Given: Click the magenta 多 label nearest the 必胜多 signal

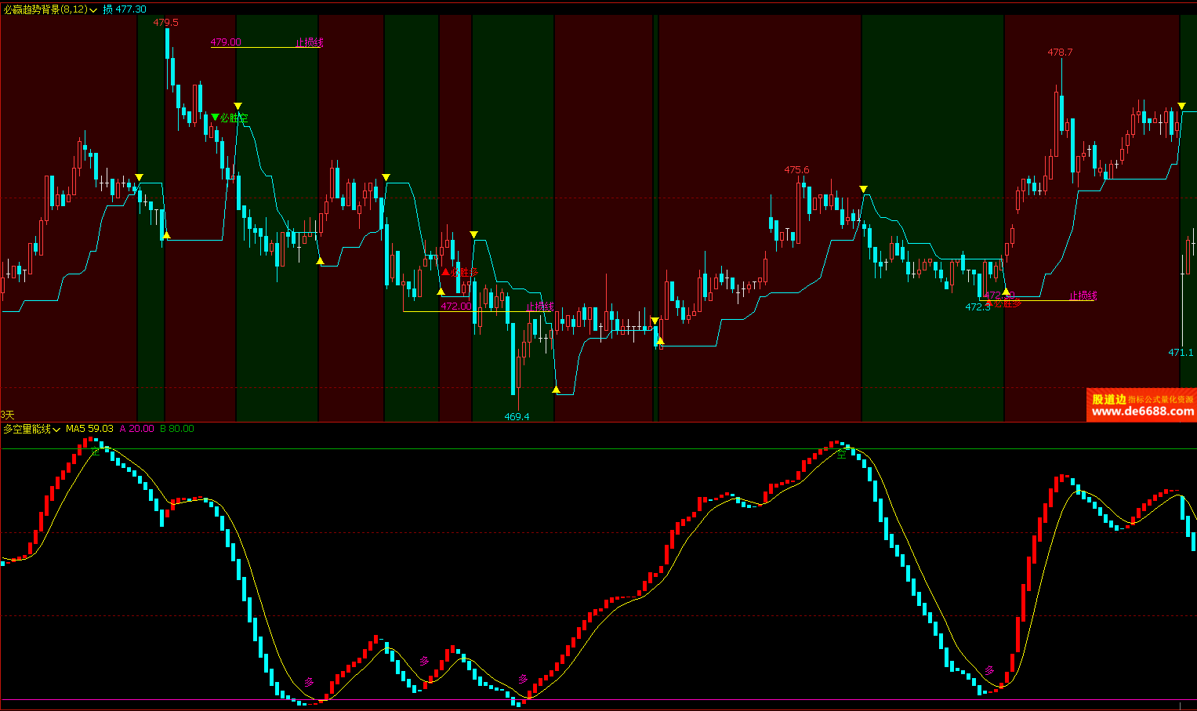Looking at the screenshot, I should [x=424, y=661].
